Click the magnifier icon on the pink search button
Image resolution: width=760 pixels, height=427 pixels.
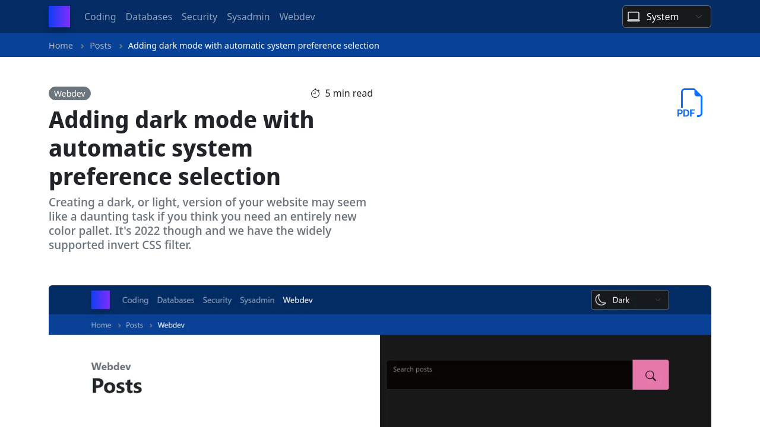(650, 374)
